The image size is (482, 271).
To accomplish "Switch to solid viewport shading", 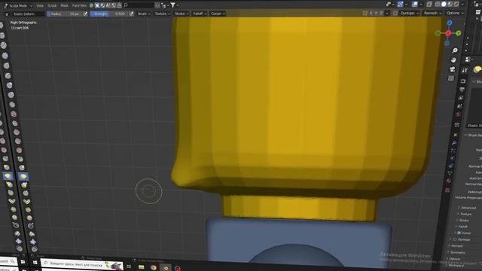I will pyautogui.click(x=444, y=5).
